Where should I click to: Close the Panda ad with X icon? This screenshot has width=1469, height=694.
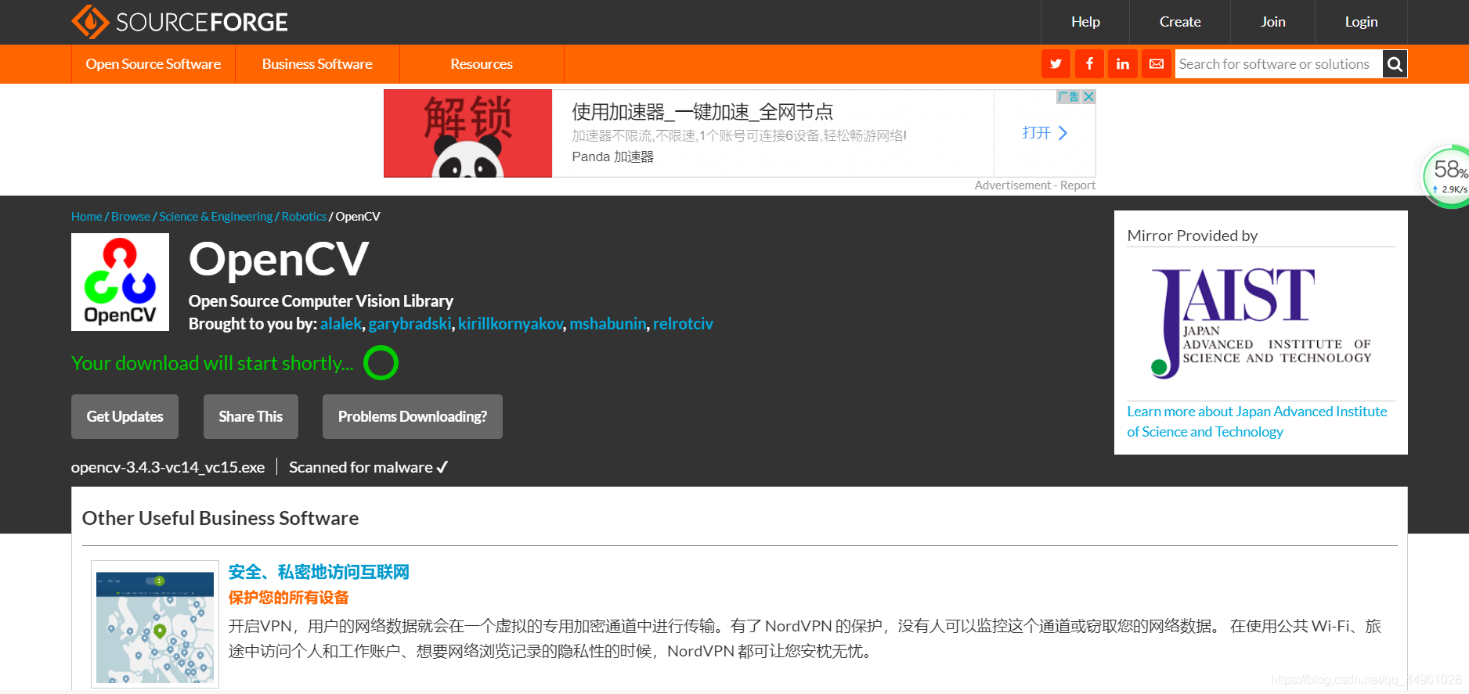1088,97
